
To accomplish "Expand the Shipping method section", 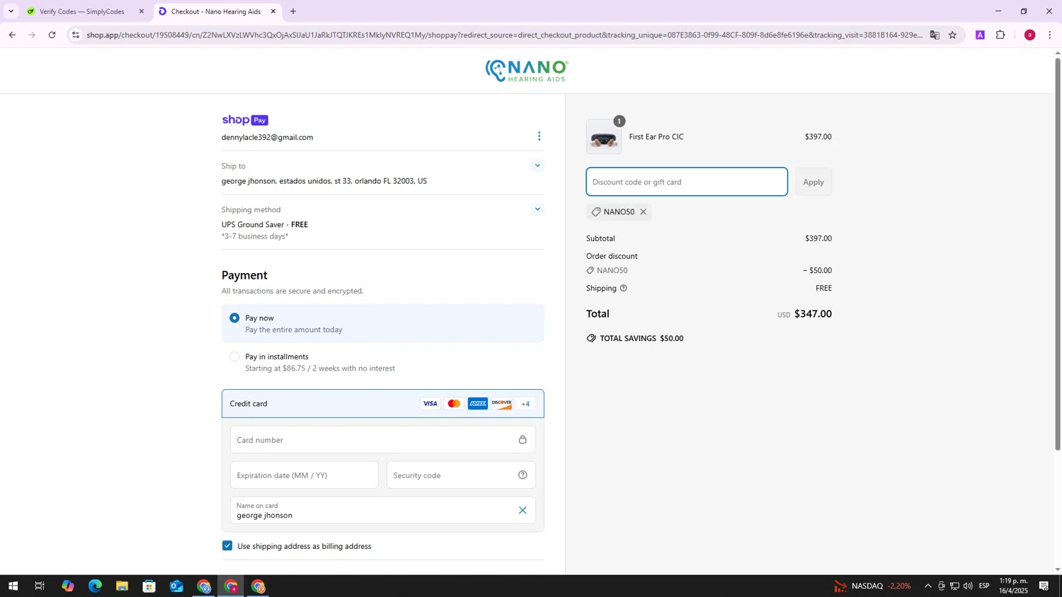I will click(537, 209).
